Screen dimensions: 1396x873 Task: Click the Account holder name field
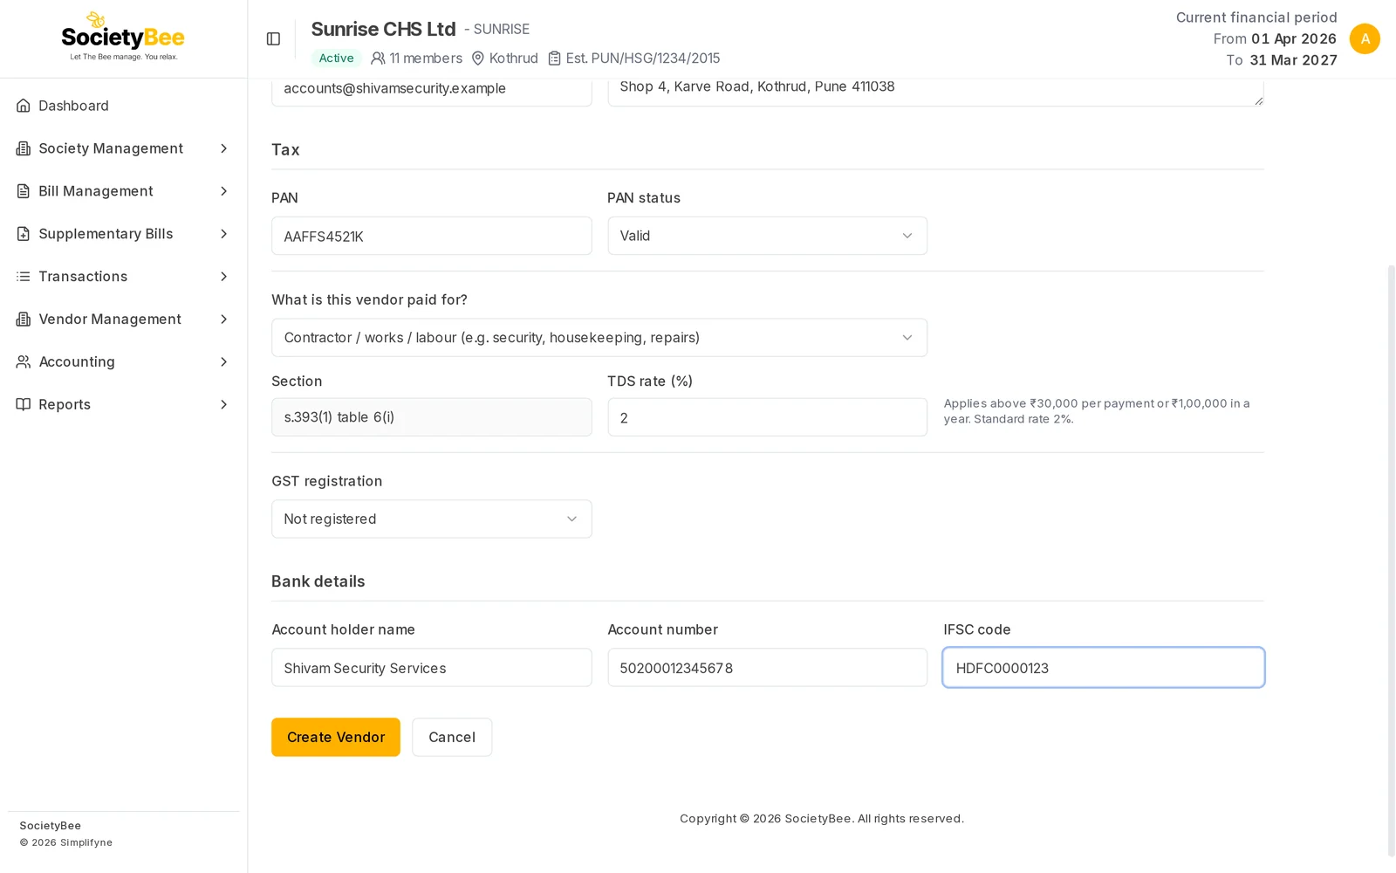[x=432, y=668]
